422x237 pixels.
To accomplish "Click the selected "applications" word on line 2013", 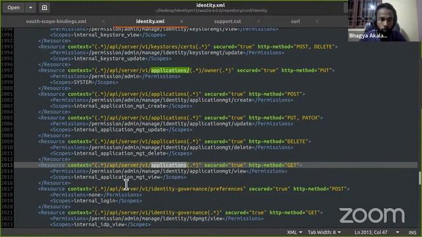I will click(x=169, y=165).
